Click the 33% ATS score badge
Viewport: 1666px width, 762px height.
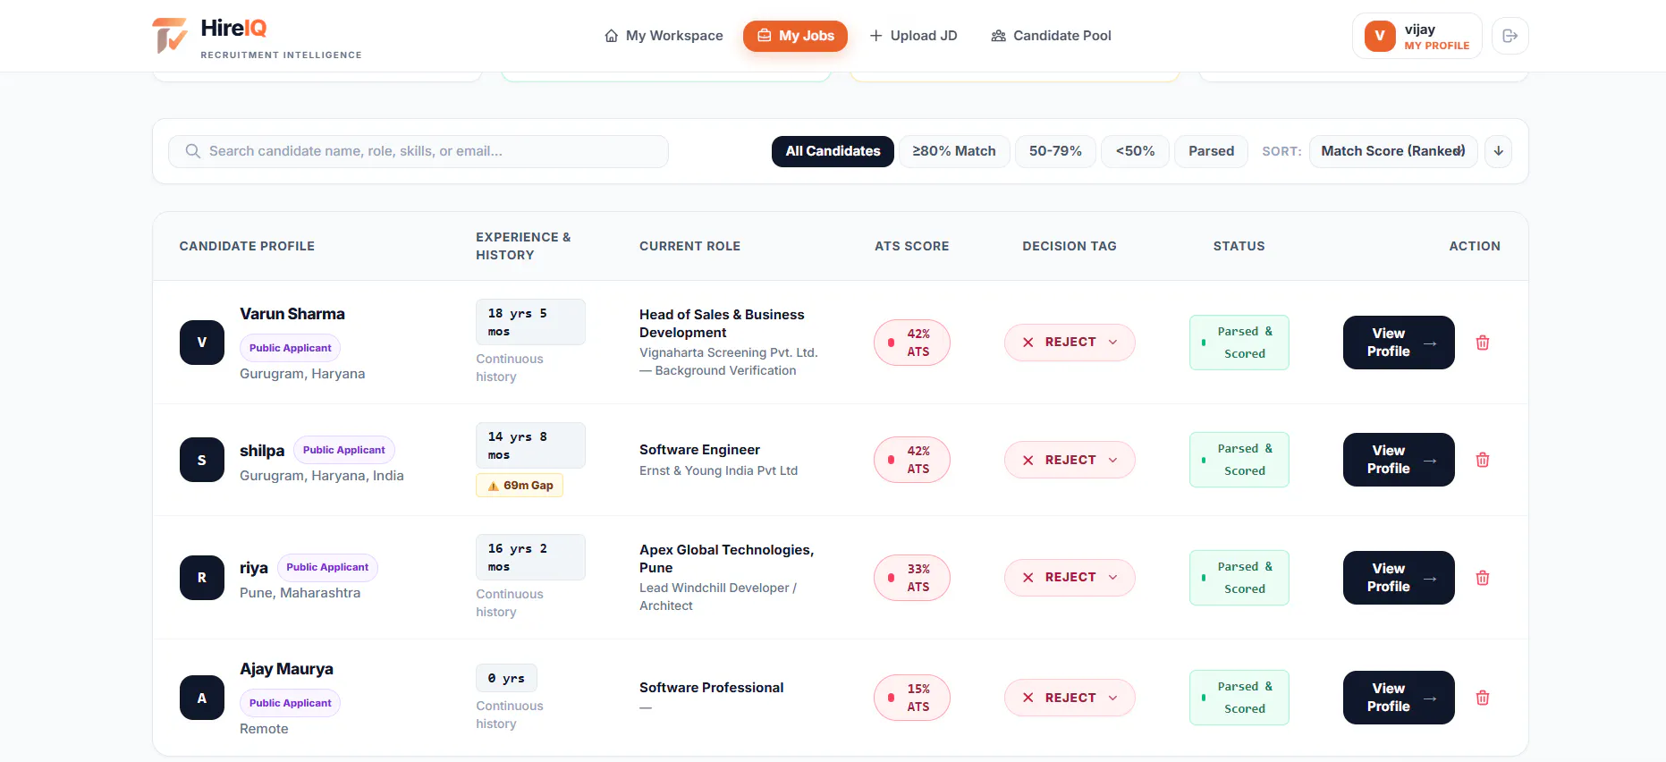(x=911, y=578)
